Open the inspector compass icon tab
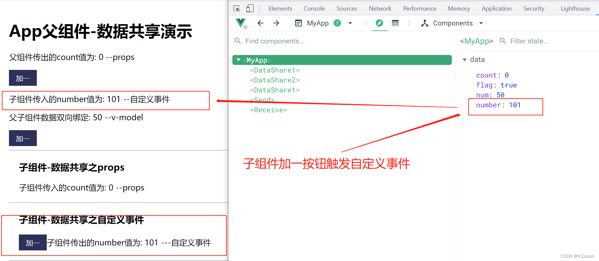The image size is (599, 261). tap(379, 23)
